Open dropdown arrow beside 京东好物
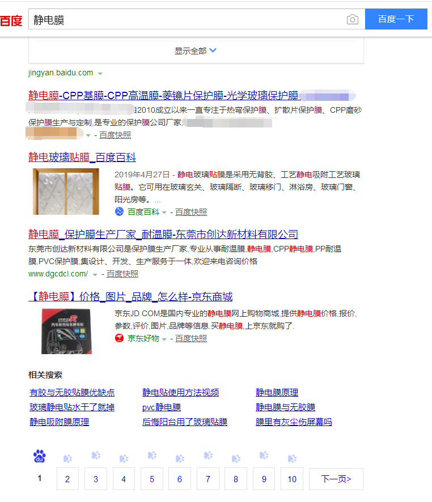 pos(164,339)
